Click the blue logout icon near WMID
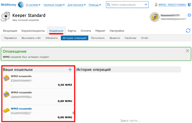Image resolution: width=192 pixels, height=123 pixels. click(189, 5)
